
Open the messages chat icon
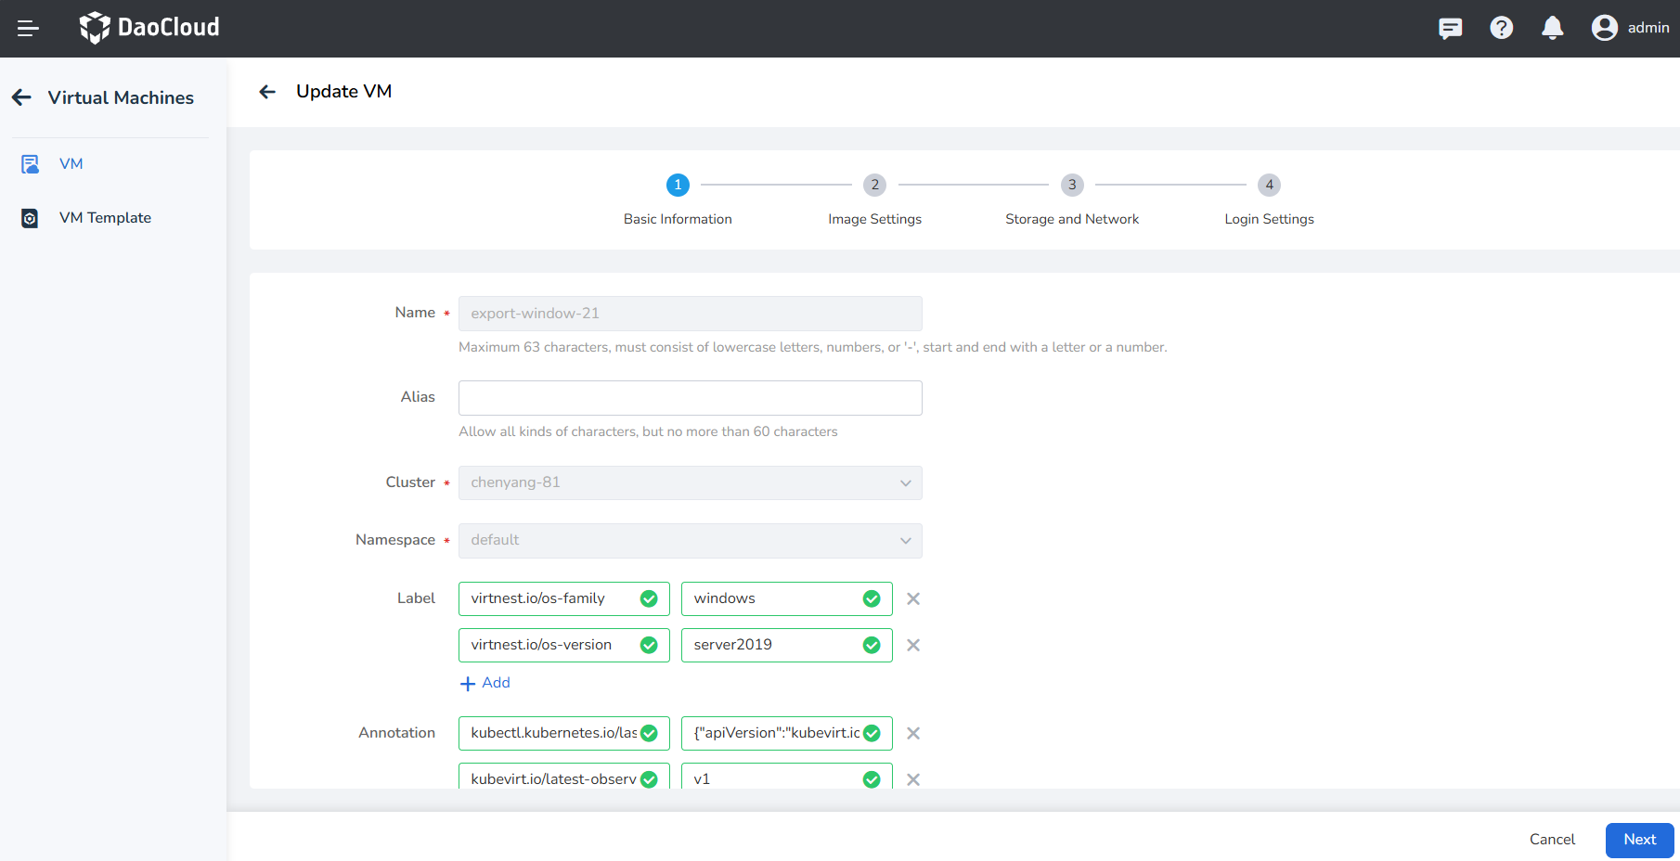click(x=1450, y=29)
